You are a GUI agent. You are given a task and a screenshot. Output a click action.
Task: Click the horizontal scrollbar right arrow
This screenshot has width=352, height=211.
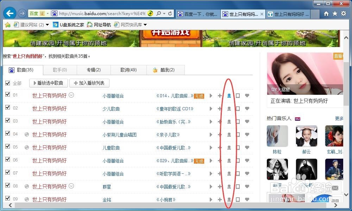(335, 205)
